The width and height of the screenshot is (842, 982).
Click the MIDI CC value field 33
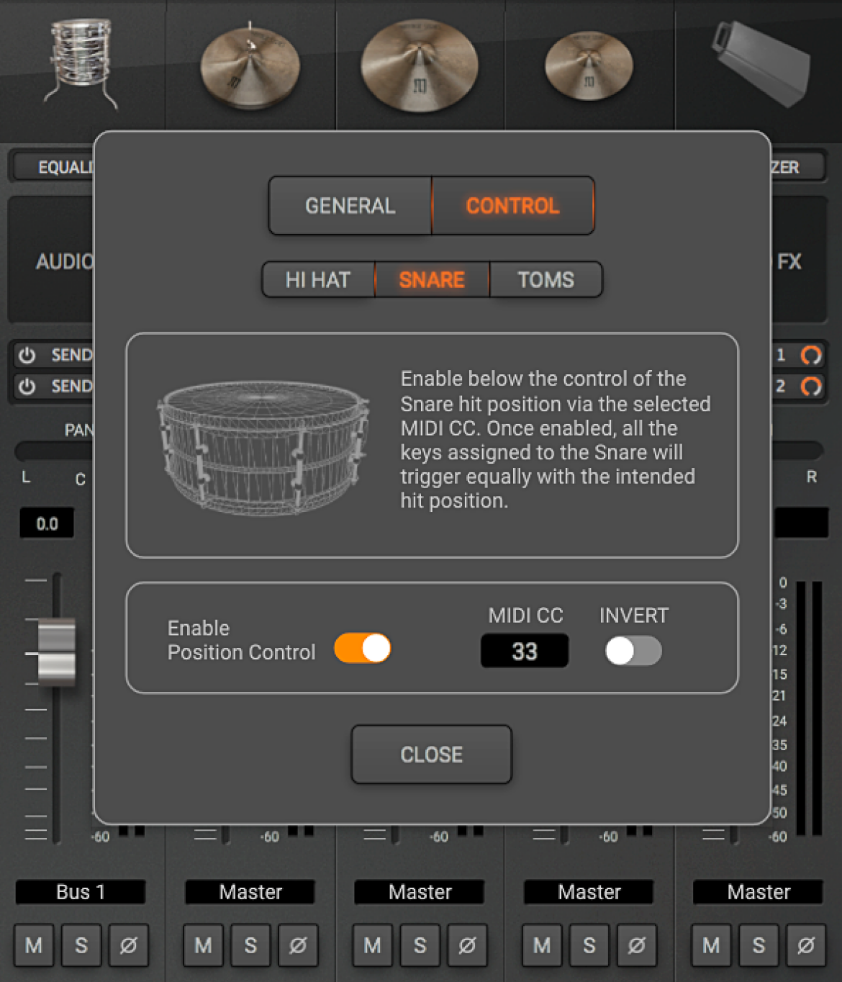click(x=525, y=651)
